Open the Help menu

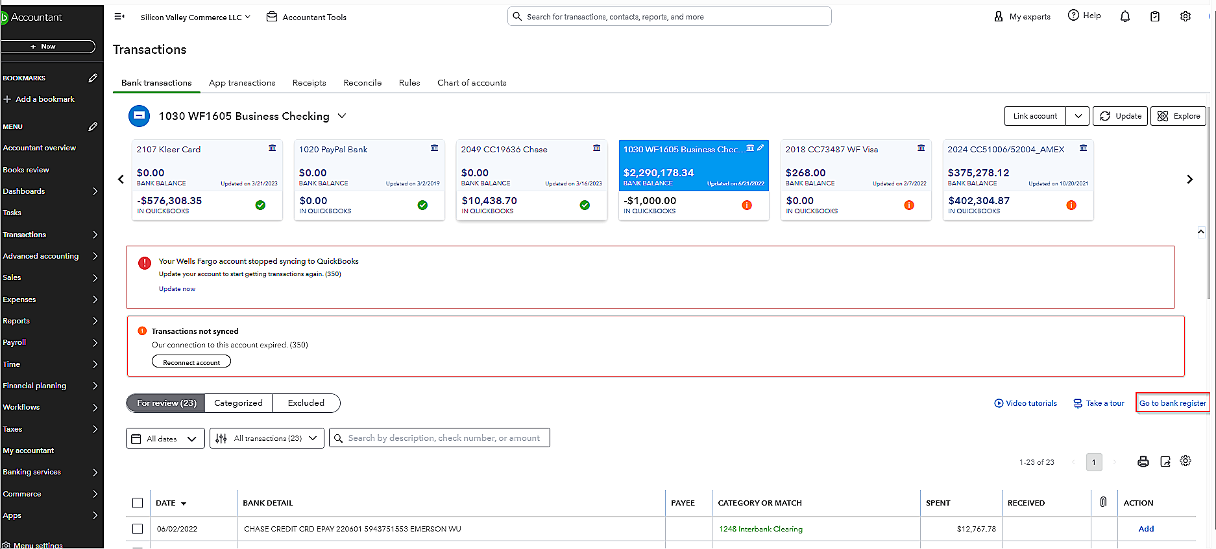1084,16
